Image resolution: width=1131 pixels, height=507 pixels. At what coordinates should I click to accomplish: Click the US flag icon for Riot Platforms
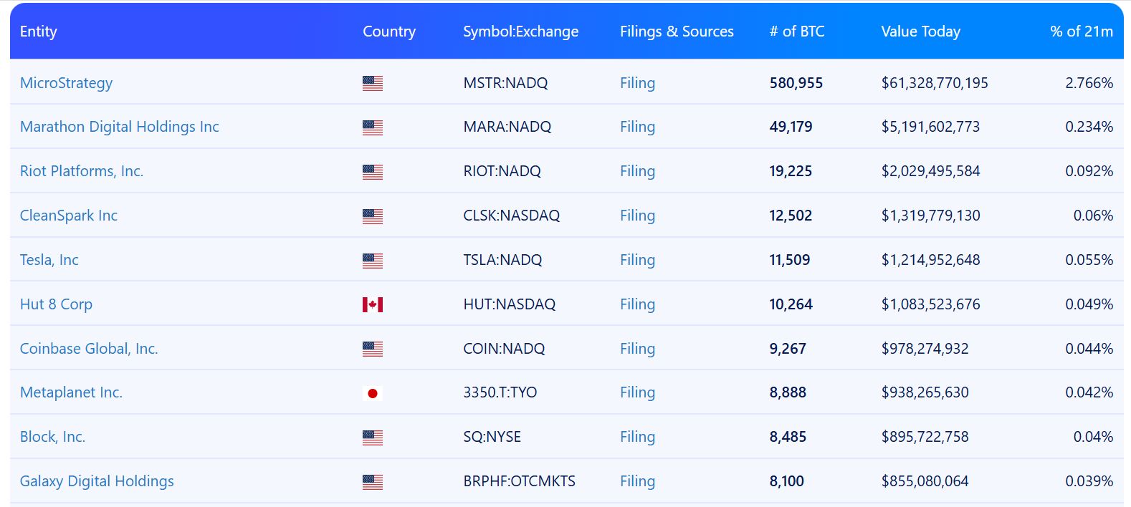(373, 171)
